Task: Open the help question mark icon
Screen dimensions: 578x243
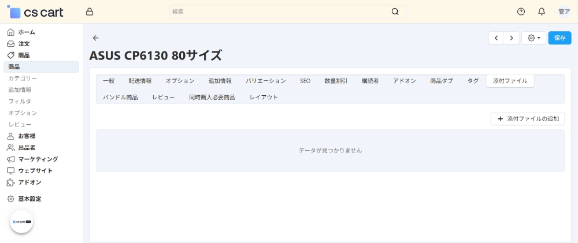Action: pyautogui.click(x=521, y=12)
